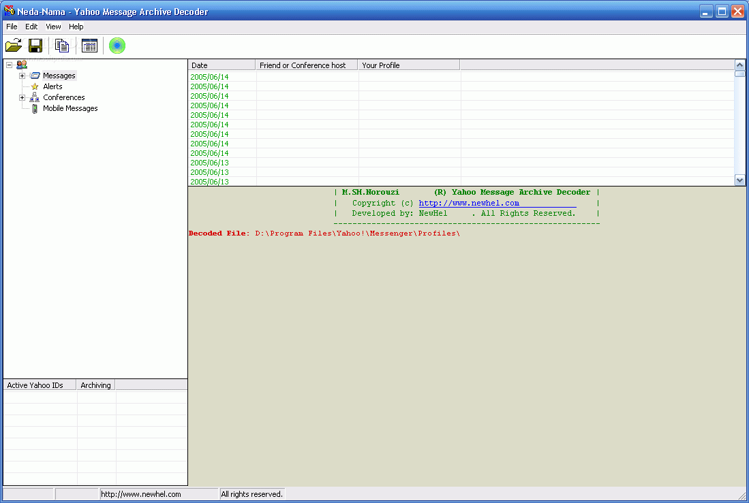
Task: Click the Archiving column header
Action: [95, 385]
